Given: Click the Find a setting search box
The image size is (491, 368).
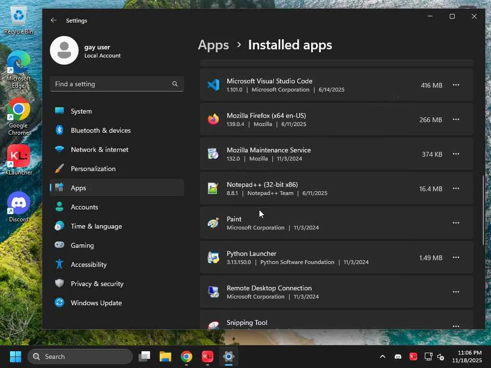Looking at the screenshot, I should [110, 84].
